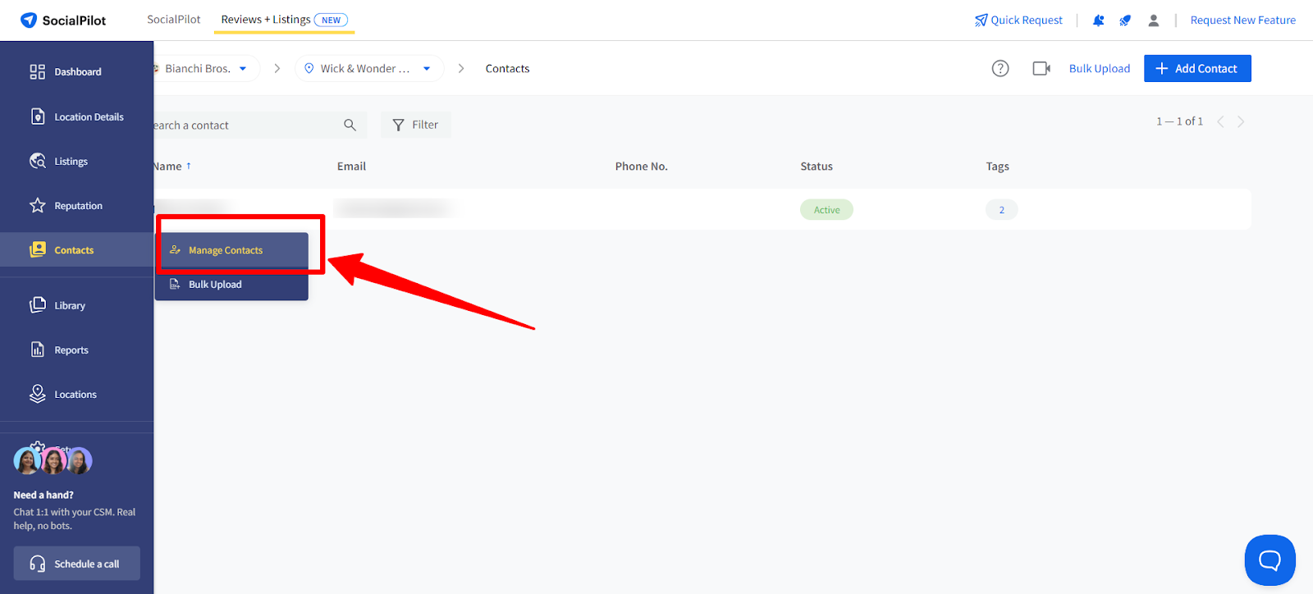
Task: Click the search magnifier icon
Action: (x=350, y=125)
